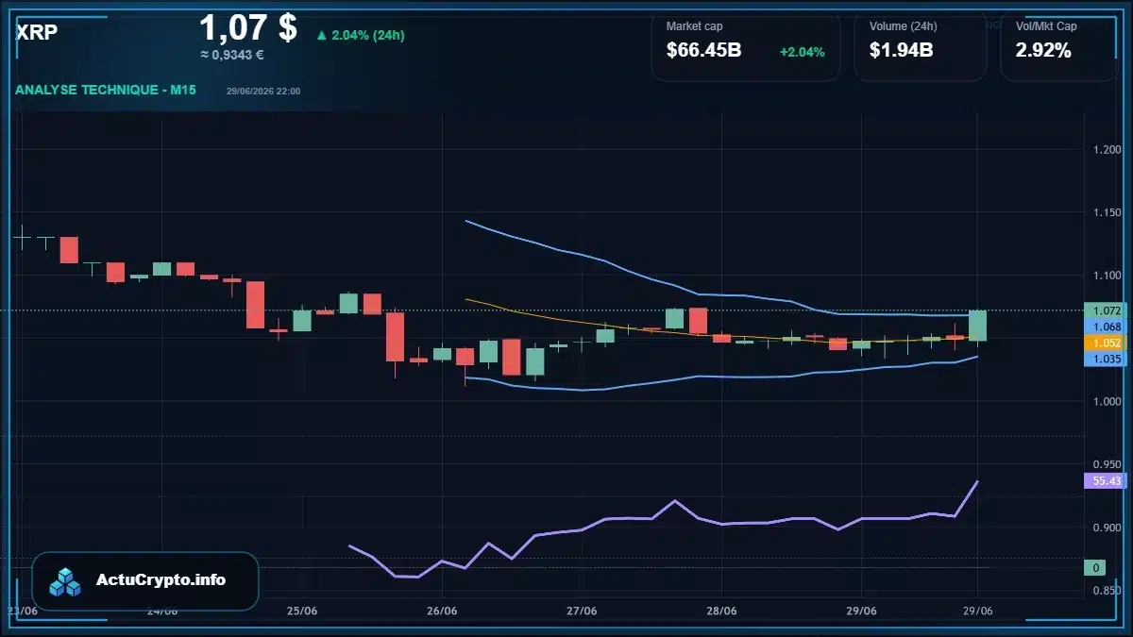The image size is (1133, 637).
Task: Click the 1.200 price axis label
Action: (x=1107, y=150)
